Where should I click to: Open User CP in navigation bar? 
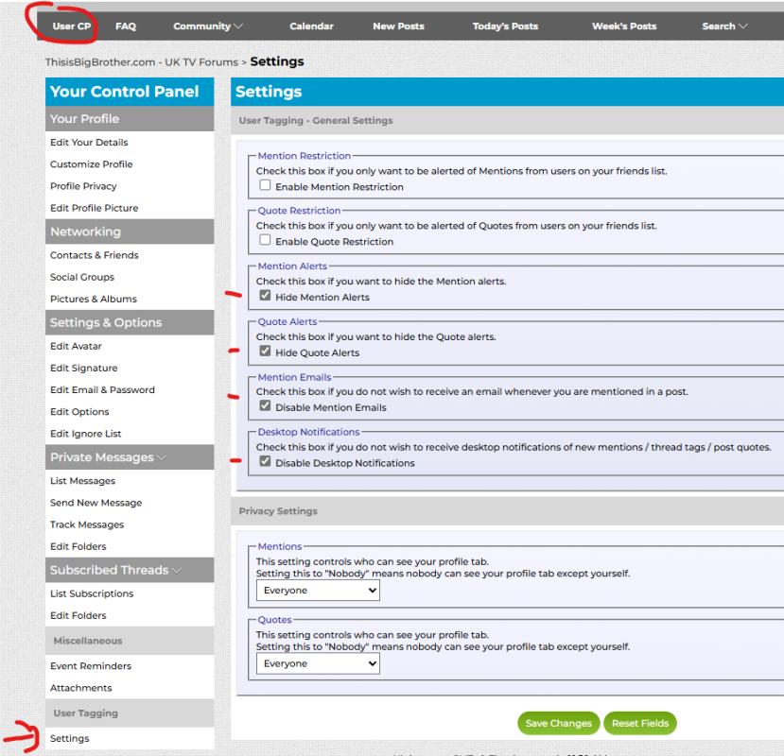72,26
